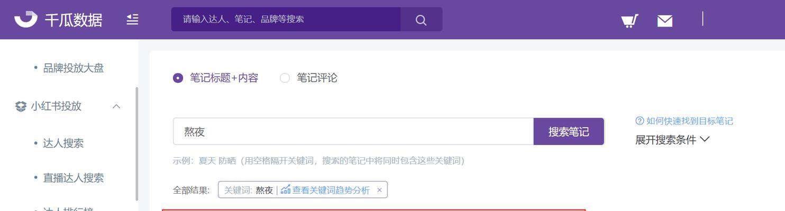Click the magnifier search button in header
785x211 pixels.
[421, 20]
